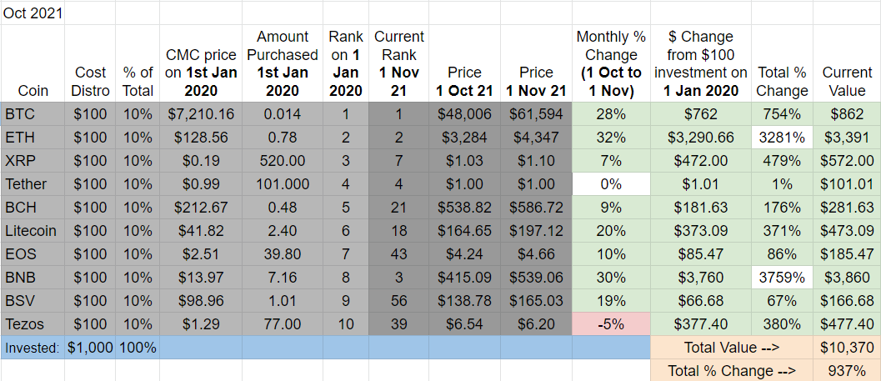Select the XRP coin cell

click(x=33, y=161)
